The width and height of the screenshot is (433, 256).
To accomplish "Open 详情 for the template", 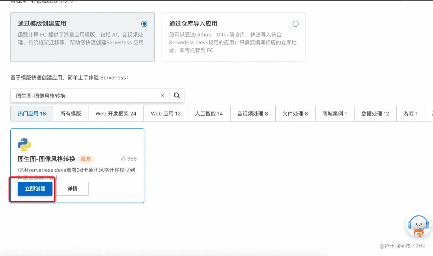I will coord(72,189).
